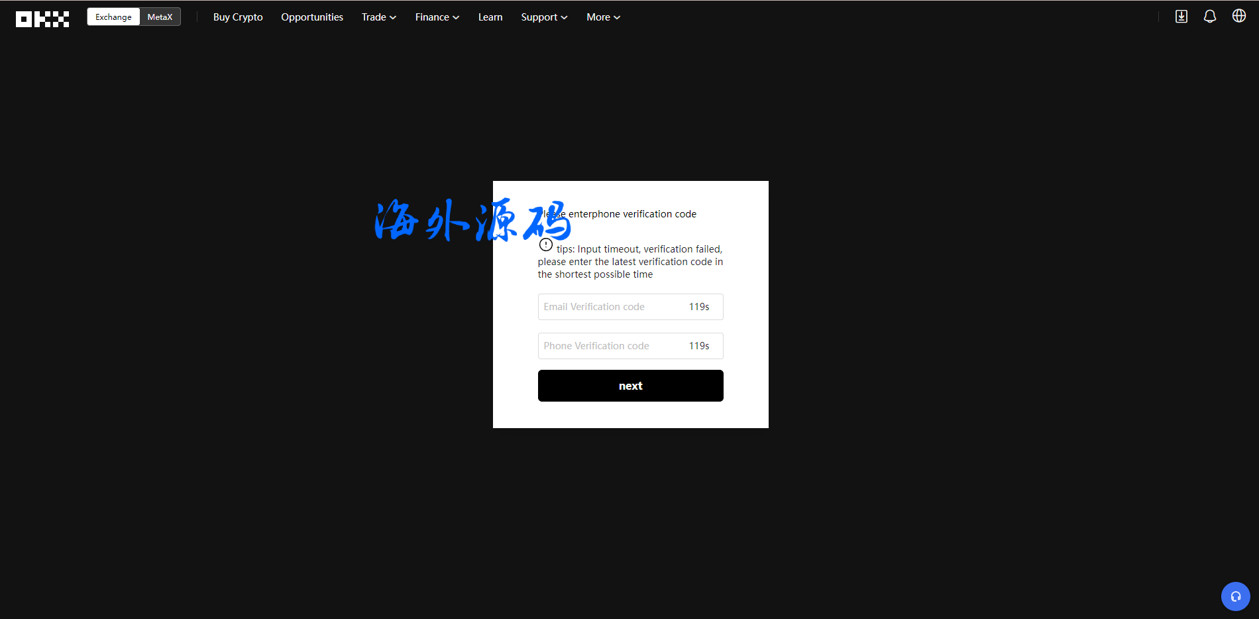Go to the Opportunities page

tap(312, 17)
